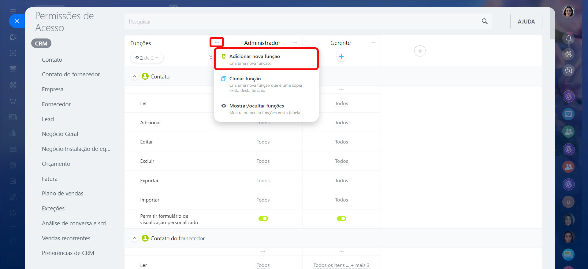Screen dimensions: 588x269
Task: Open the bar chart analytics sidebar icon
Action: [x=13, y=133]
